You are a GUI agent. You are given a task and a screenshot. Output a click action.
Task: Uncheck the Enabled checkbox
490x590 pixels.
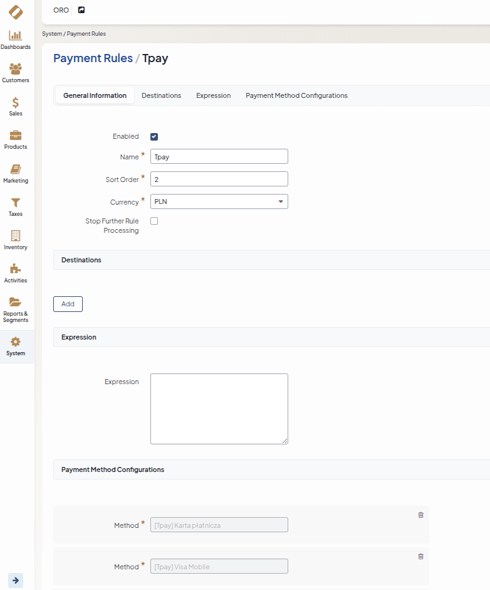(154, 137)
